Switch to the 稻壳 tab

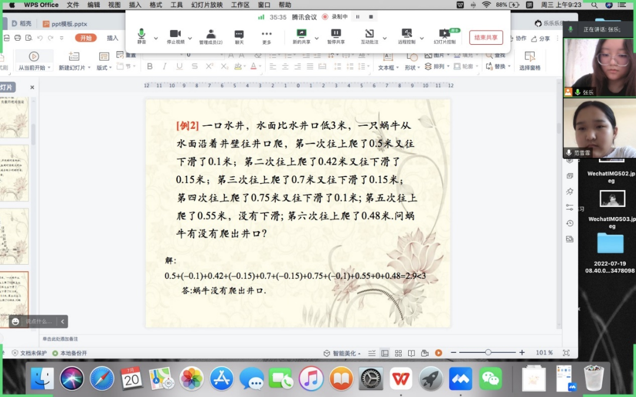pyautogui.click(x=21, y=24)
